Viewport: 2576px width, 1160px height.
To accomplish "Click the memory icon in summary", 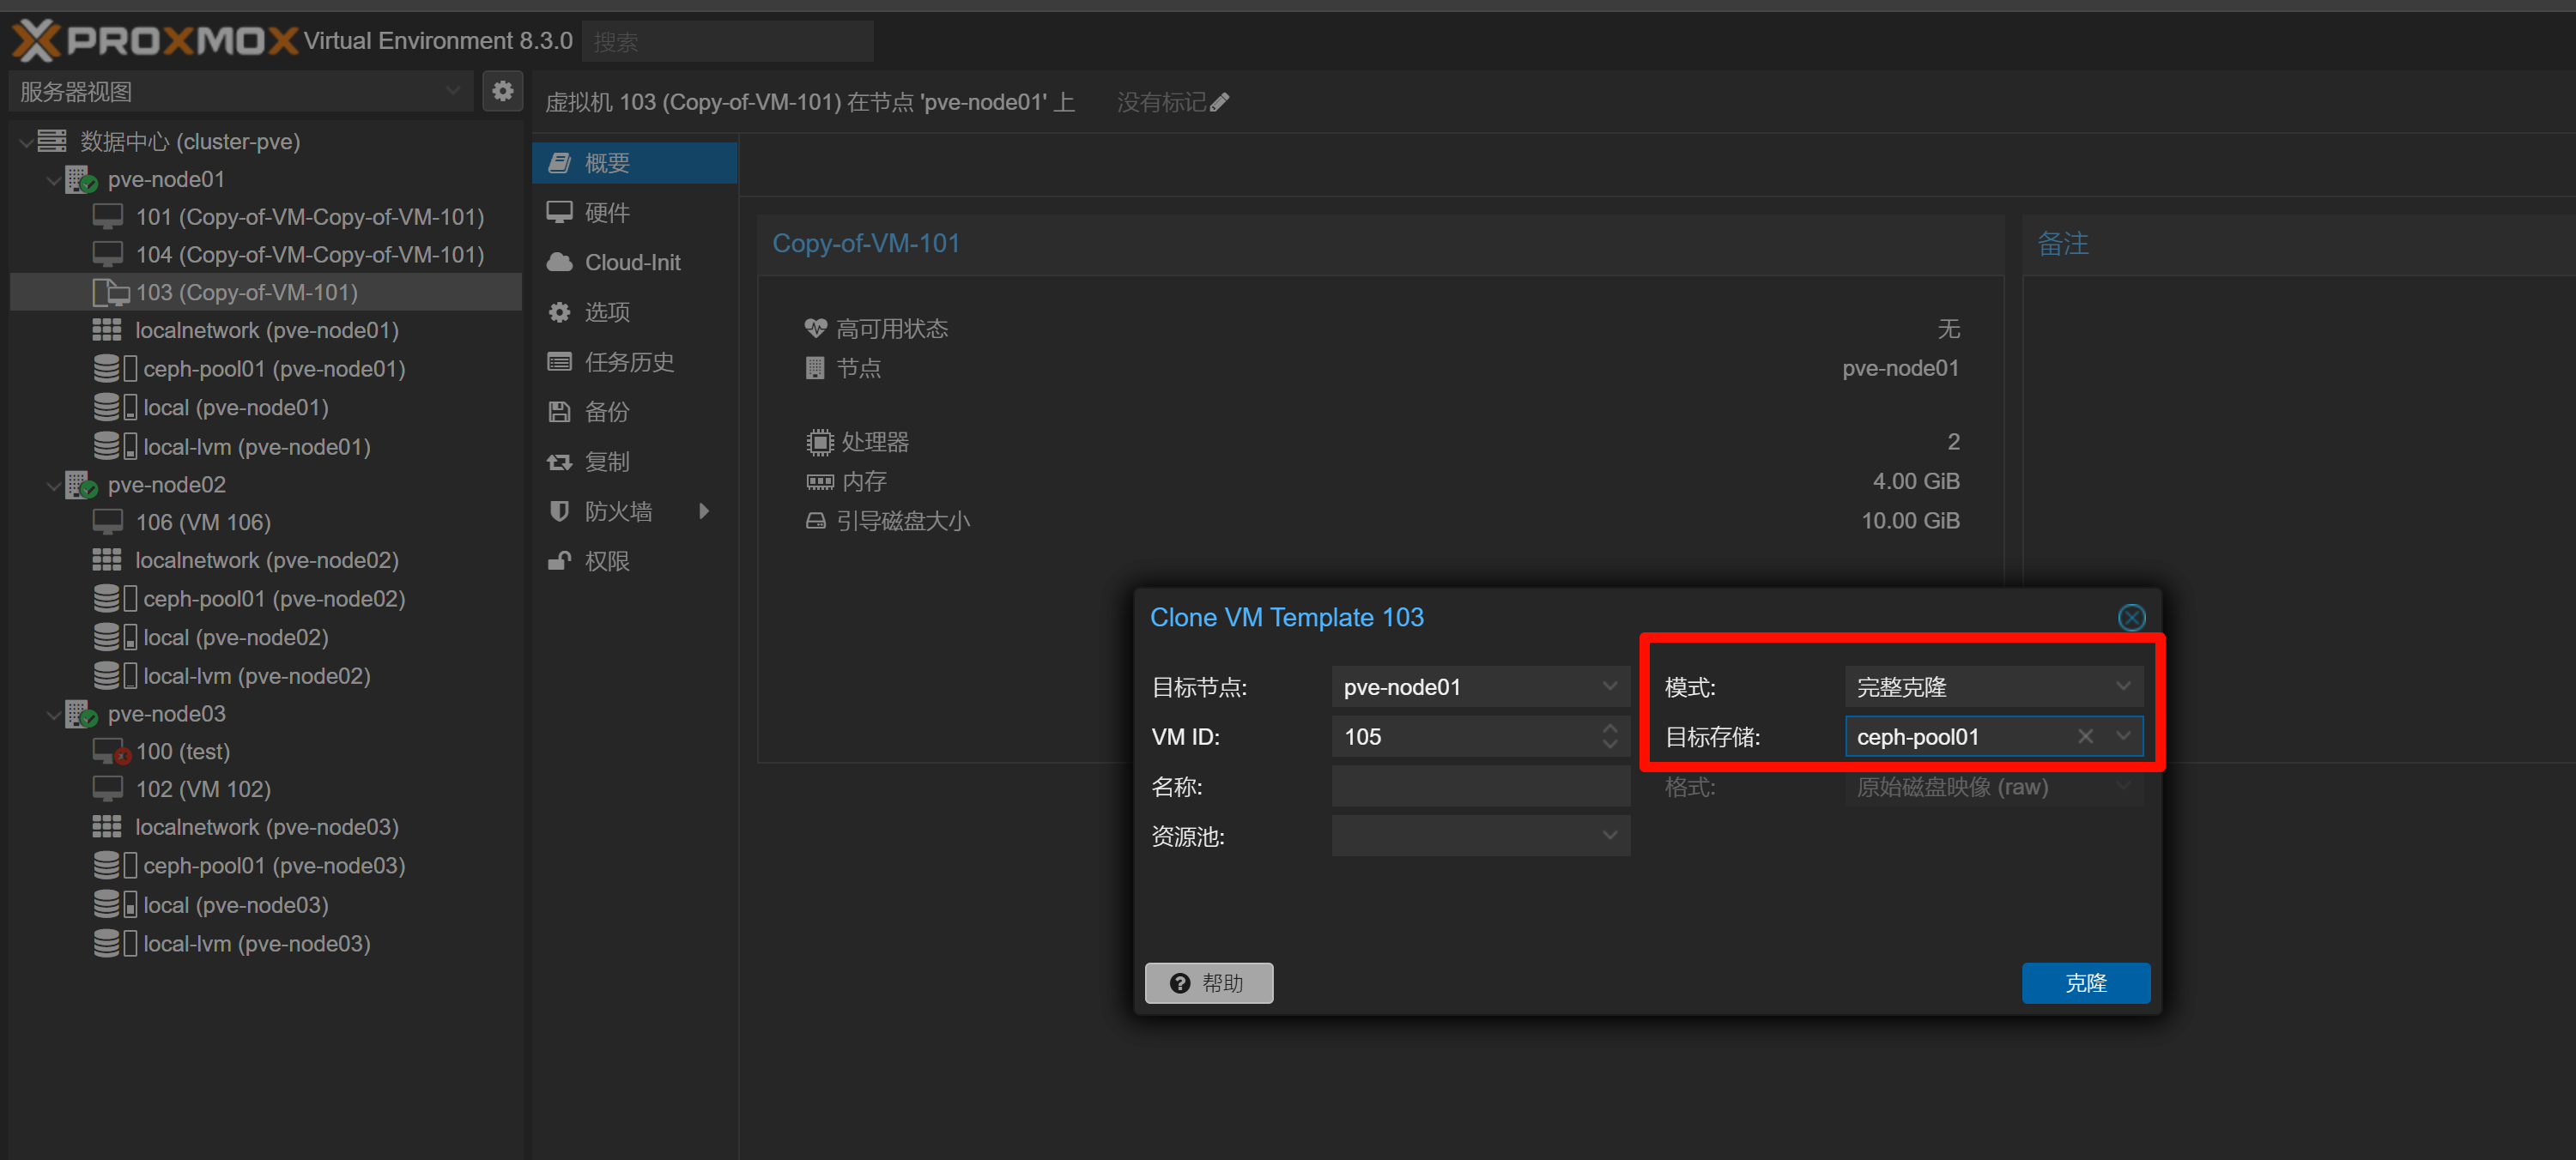I will pos(820,481).
